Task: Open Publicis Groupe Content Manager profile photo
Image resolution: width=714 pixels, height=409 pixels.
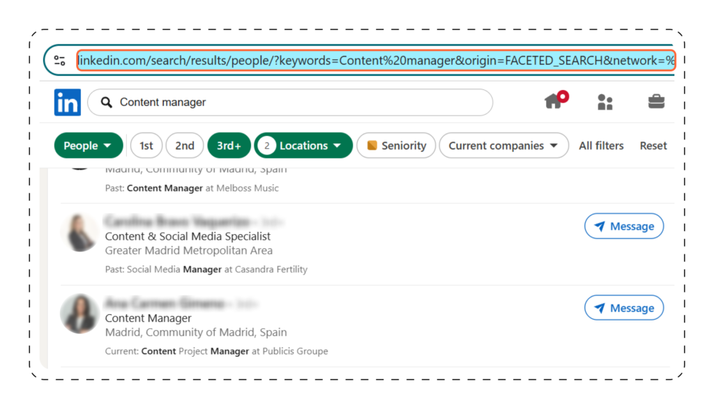Action: point(80,314)
